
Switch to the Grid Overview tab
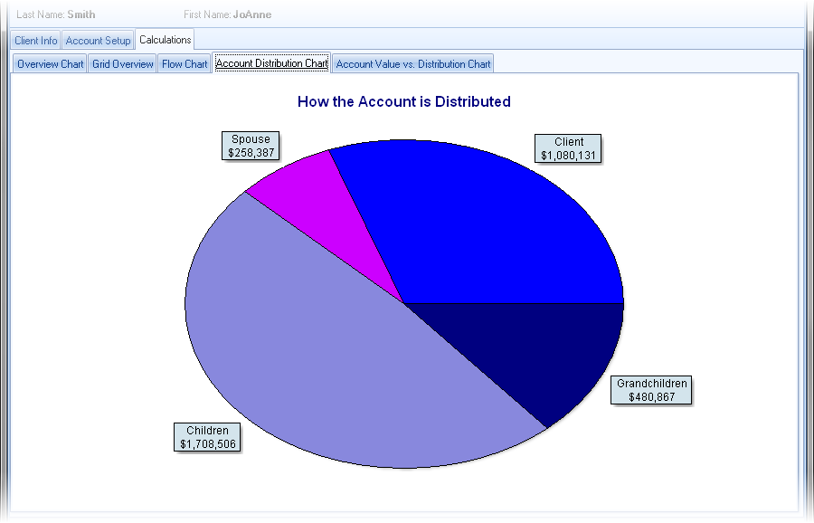click(x=123, y=64)
